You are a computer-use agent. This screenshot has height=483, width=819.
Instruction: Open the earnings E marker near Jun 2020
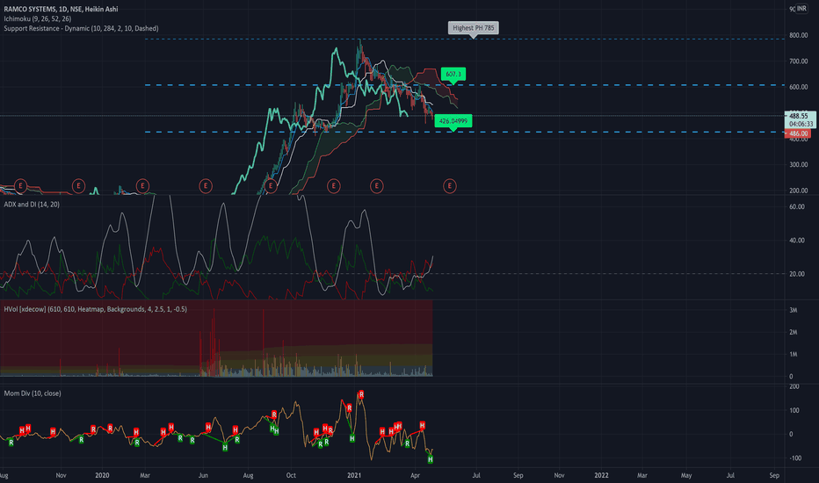(x=206, y=186)
